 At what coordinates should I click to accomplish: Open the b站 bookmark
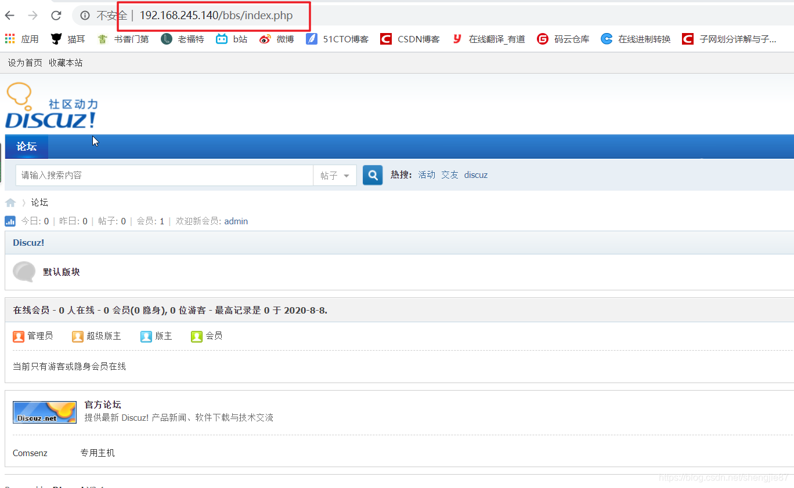click(232, 39)
